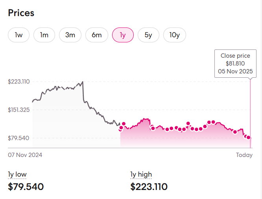Click the selected 1y range pill

coord(123,35)
